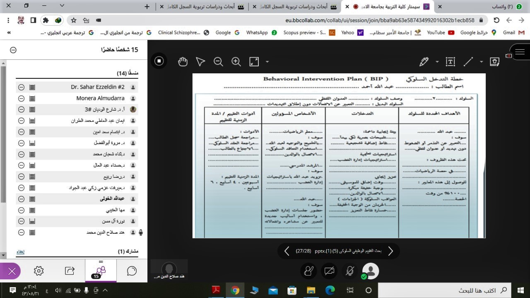This screenshot has height=298, width=530.
Task: Click the إخفاء link beside participants
Action: pyautogui.click(x=20, y=252)
